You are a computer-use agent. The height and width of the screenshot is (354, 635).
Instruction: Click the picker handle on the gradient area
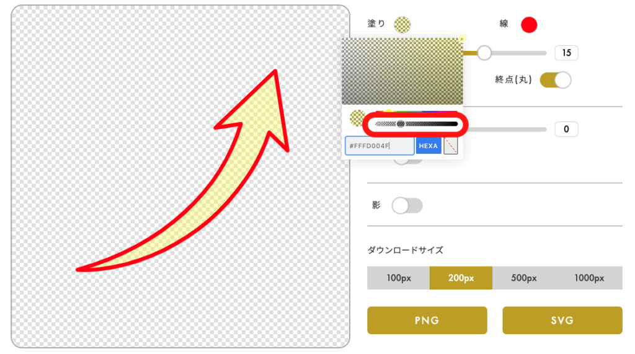point(463,38)
